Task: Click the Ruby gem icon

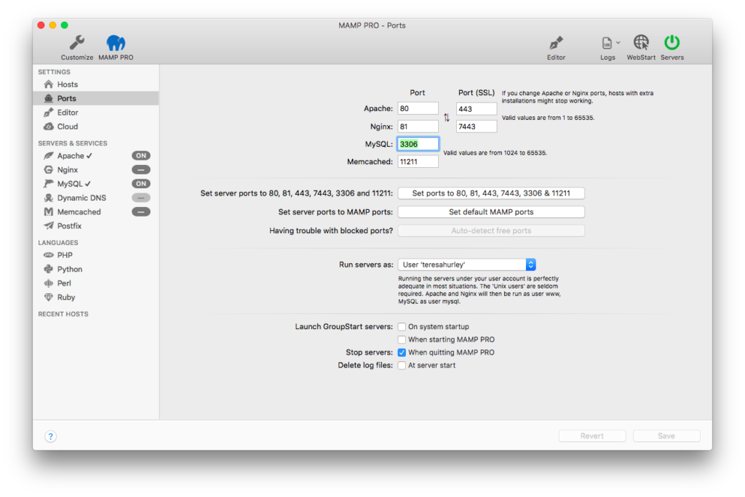Action: pos(49,297)
